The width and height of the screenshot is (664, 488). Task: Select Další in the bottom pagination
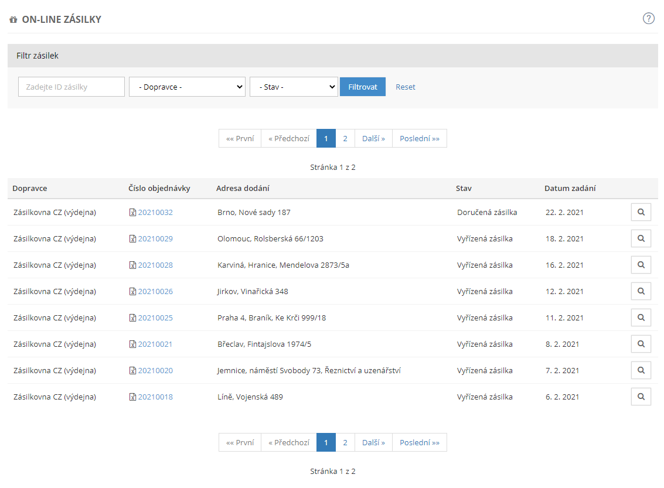[373, 442]
